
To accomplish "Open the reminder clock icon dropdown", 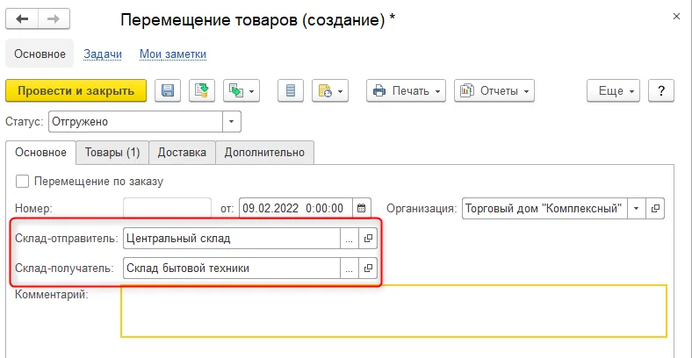I will pyautogui.click(x=330, y=91).
